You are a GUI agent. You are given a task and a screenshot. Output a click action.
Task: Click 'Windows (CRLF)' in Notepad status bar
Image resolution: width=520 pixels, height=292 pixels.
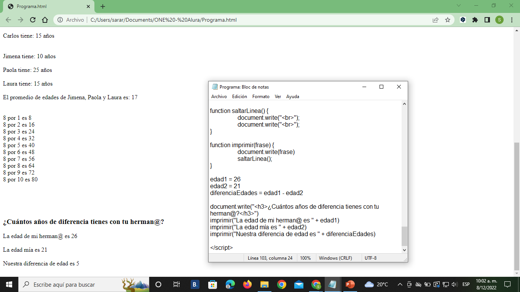(x=335, y=258)
